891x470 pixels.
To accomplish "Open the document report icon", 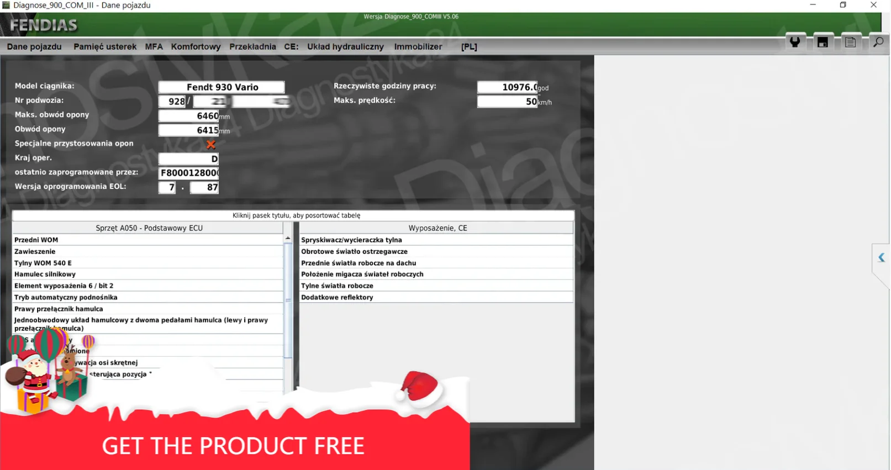I will 850,42.
